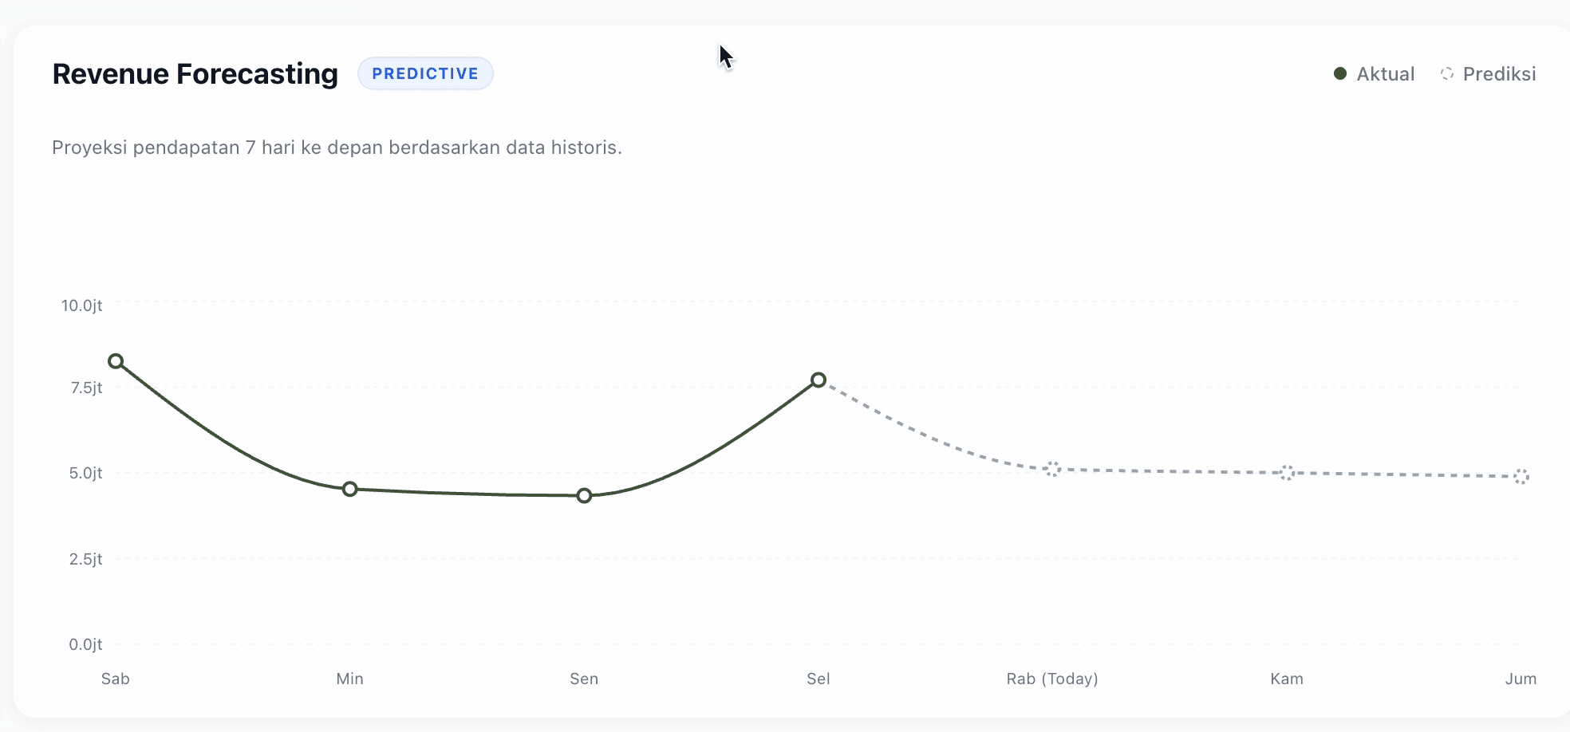The height and width of the screenshot is (732, 1570).
Task: Click the PREDICTIVE badge
Action: (x=425, y=73)
